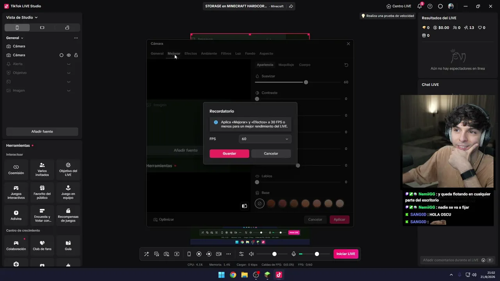Close the Cámara settings window
The width and height of the screenshot is (500, 281).
(348, 44)
